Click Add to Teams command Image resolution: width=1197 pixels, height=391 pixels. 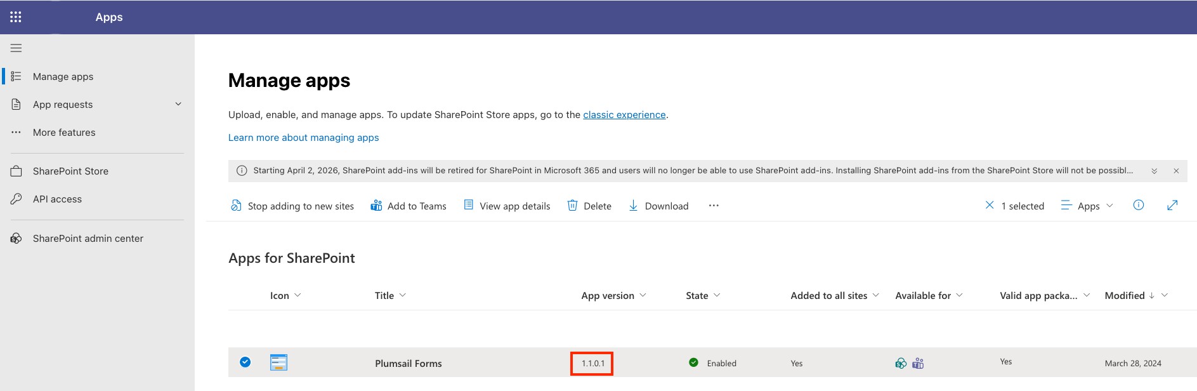coord(409,206)
